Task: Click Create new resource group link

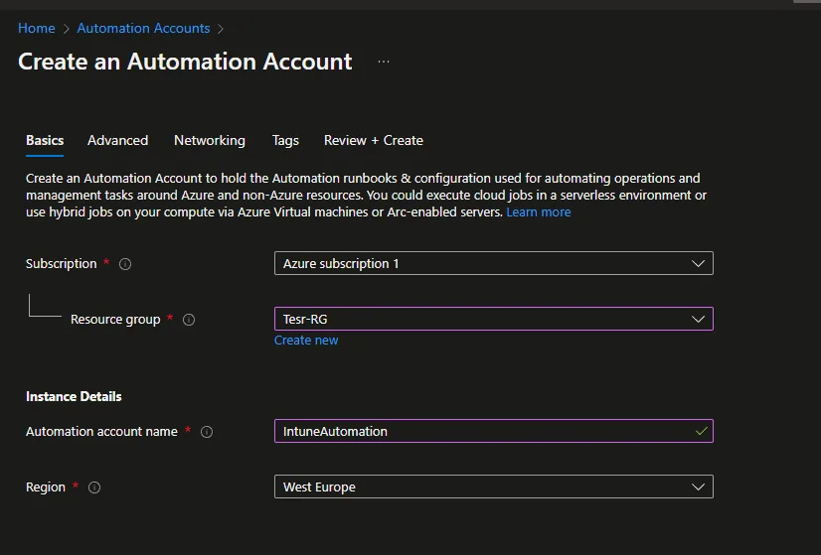Action: [306, 340]
